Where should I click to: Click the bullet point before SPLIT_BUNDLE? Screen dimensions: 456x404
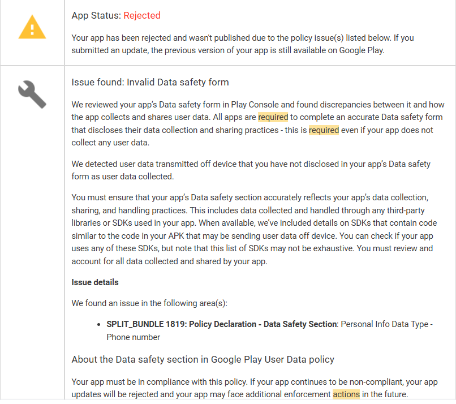click(100, 325)
